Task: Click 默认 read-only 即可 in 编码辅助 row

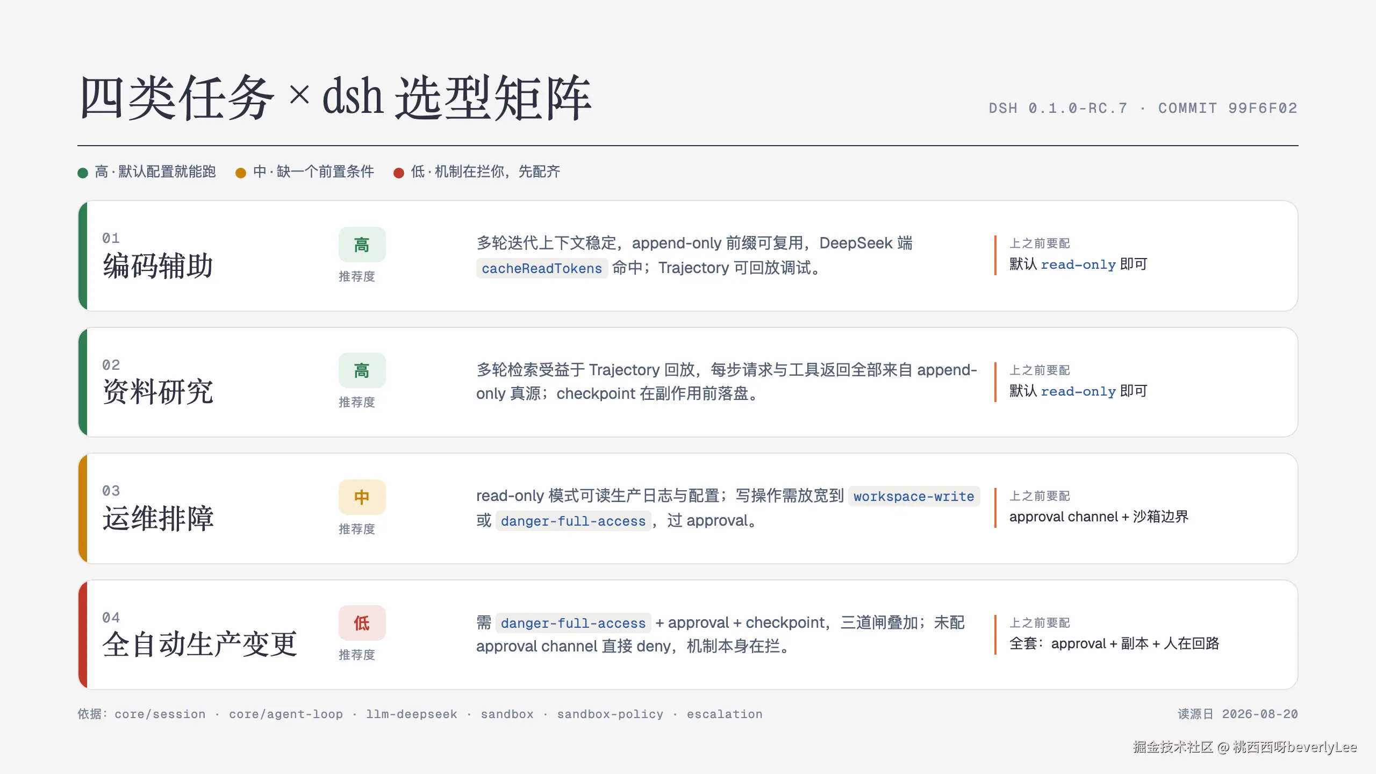Action: click(1078, 264)
